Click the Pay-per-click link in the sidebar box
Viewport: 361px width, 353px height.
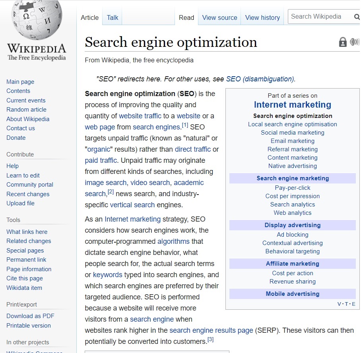(x=293, y=188)
